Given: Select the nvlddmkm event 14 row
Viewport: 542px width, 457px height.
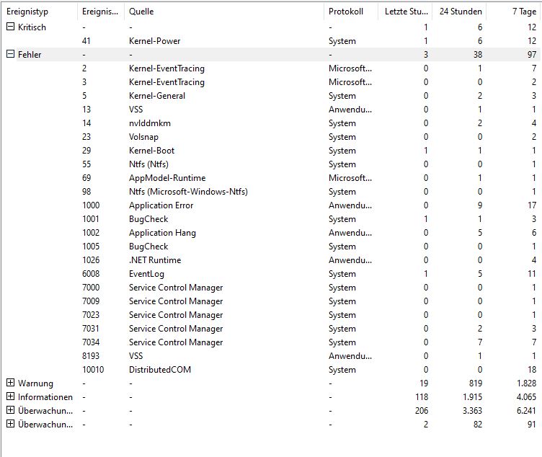Looking at the screenshot, I should pyautogui.click(x=271, y=123).
